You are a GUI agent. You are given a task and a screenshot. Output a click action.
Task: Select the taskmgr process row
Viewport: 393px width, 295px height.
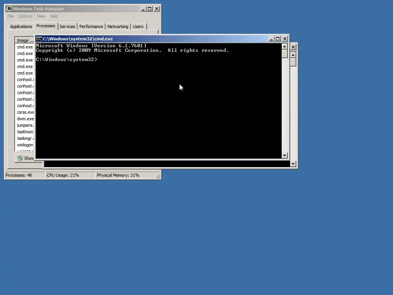coord(25,138)
